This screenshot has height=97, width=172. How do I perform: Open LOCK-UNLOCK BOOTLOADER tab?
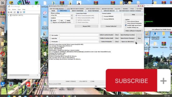point(75,9)
